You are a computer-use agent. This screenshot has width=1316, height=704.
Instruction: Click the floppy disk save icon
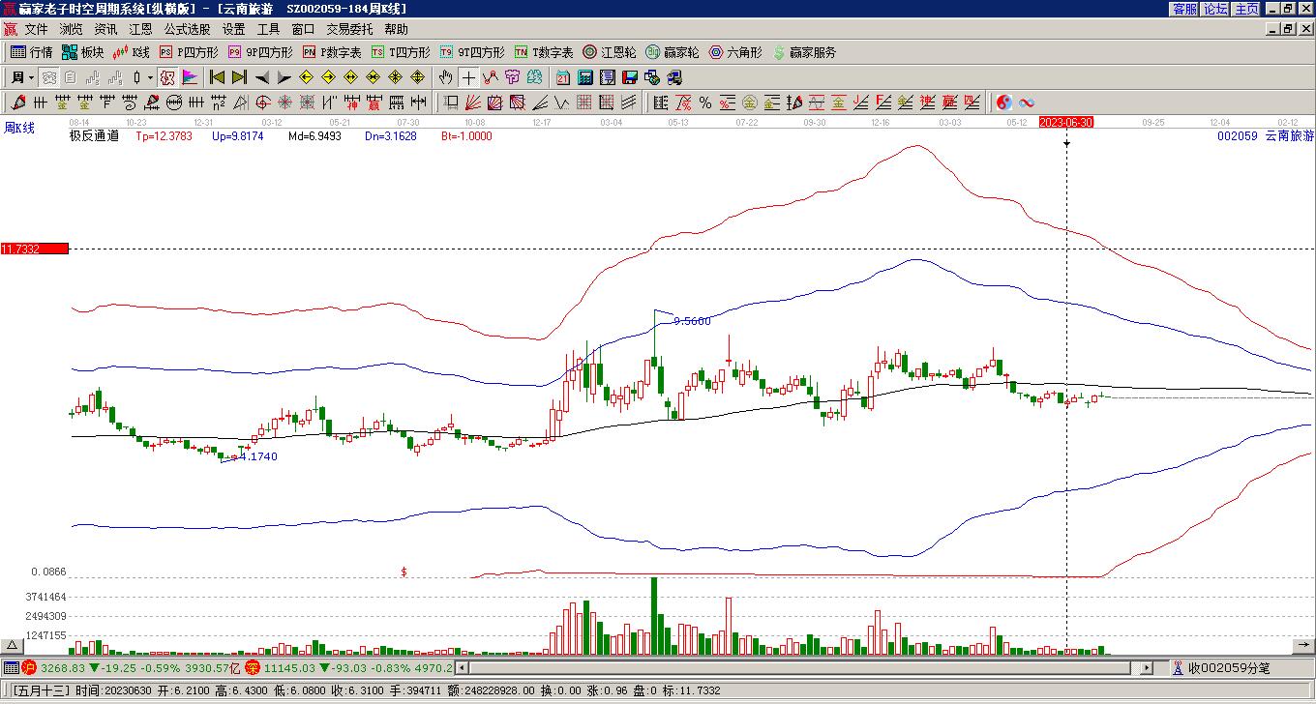(x=630, y=77)
